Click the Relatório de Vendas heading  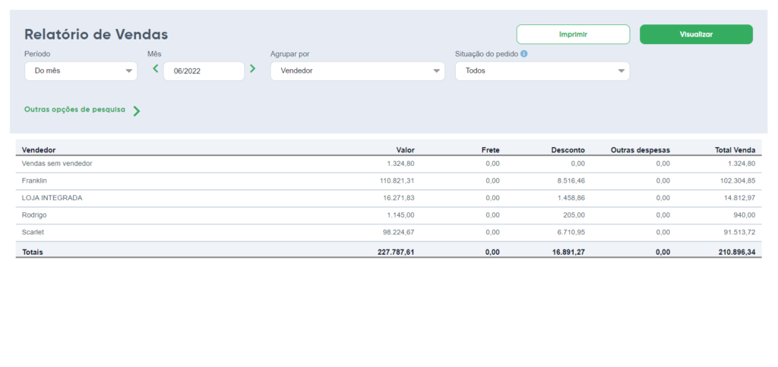(x=96, y=34)
